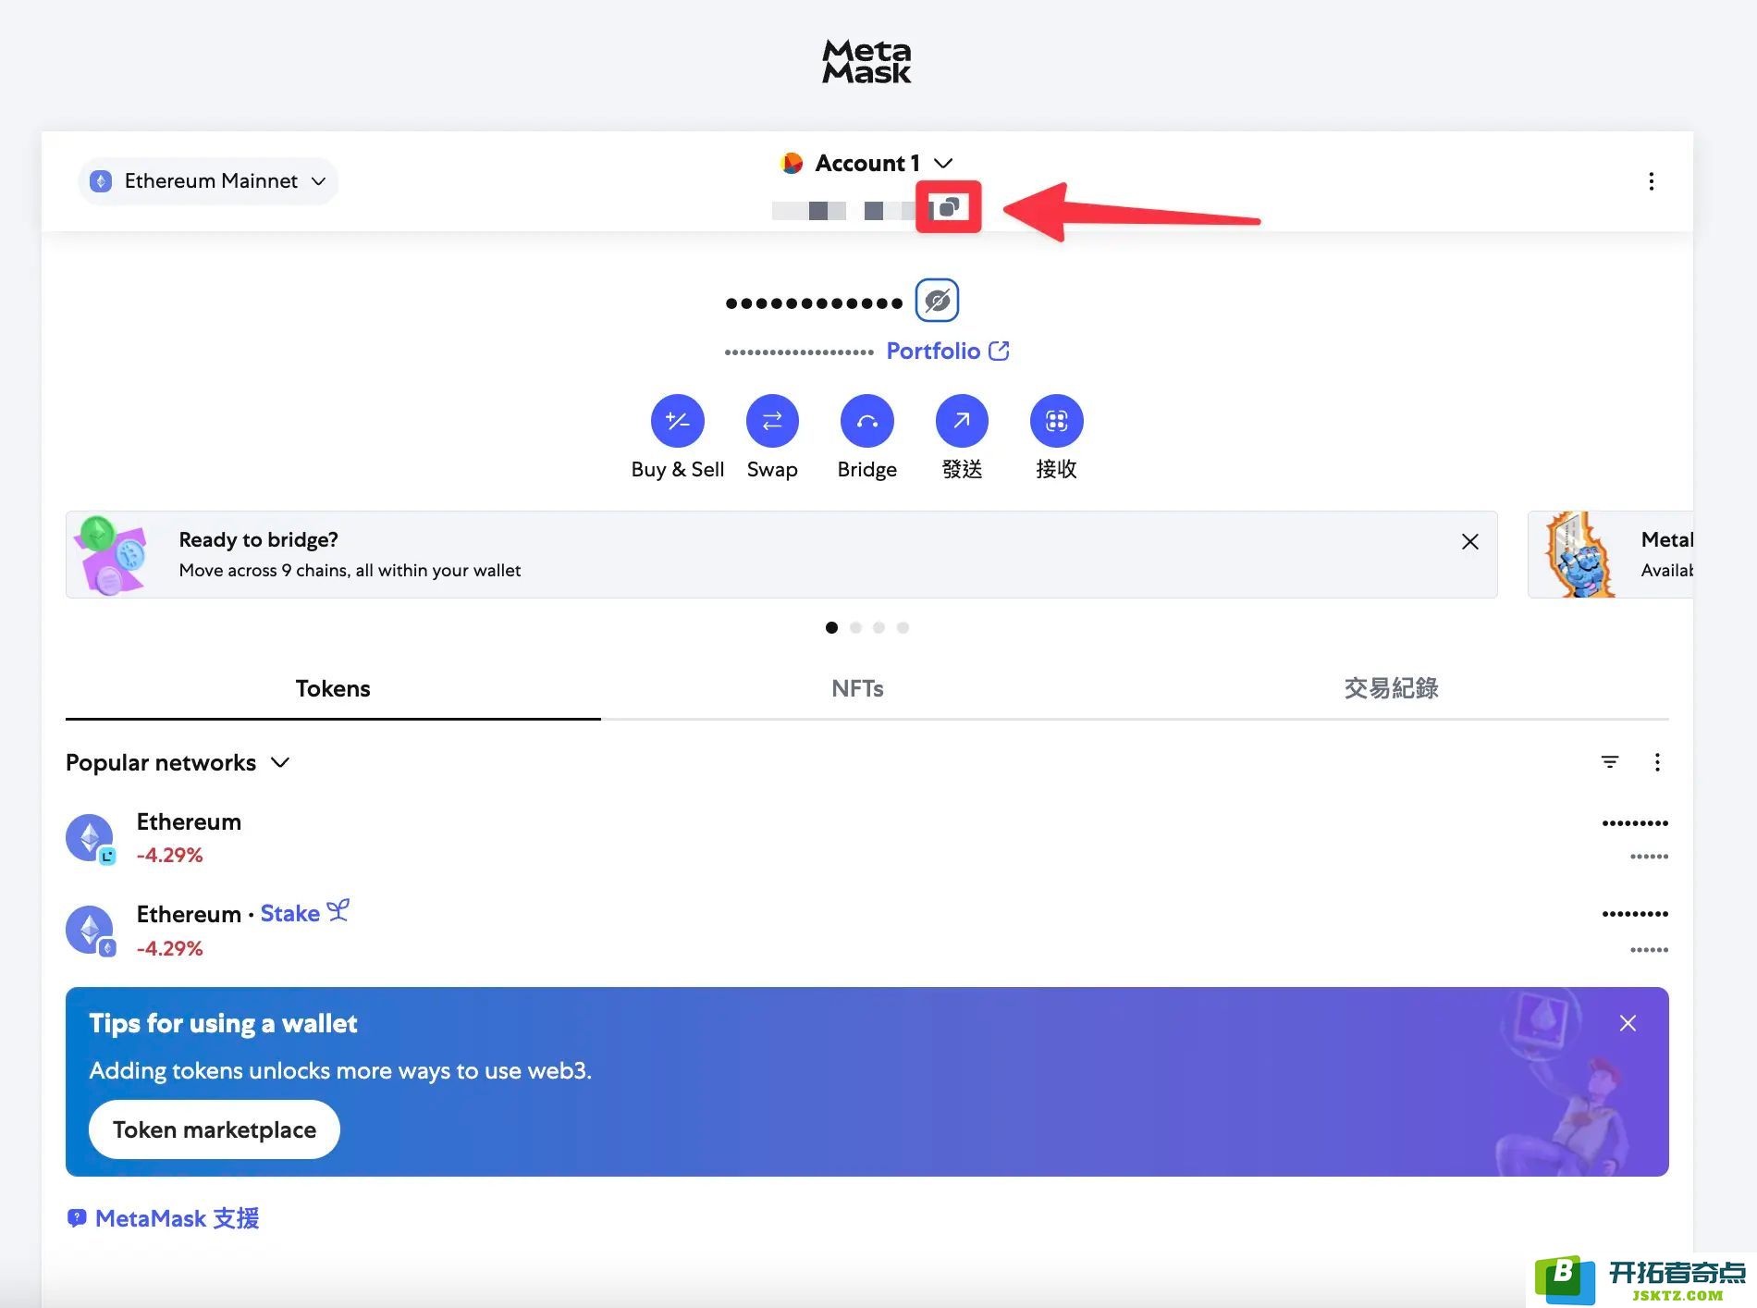The height and width of the screenshot is (1308, 1757).
Task: Open the partially visible MetaMask promo card
Action: click(1610, 554)
